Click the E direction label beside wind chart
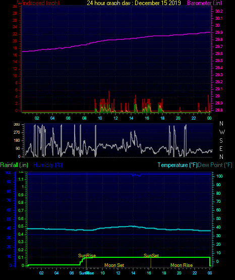Image resolution: width=235 pixels, height=280 pixels. (221, 149)
